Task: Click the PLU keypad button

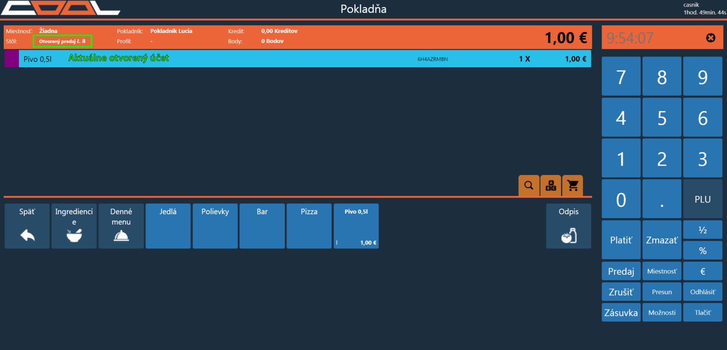Action: (702, 199)
